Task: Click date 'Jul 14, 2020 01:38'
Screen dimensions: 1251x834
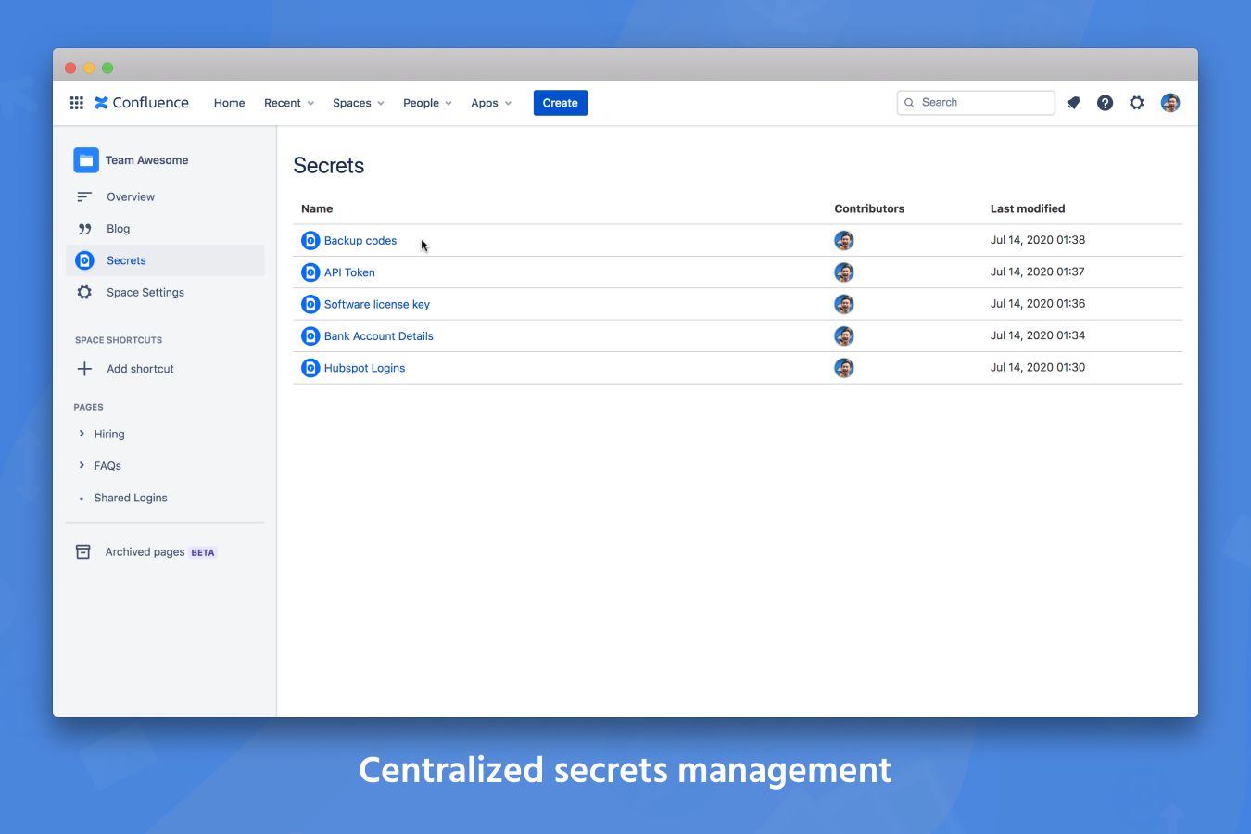Action: [x=1038, y=240]
